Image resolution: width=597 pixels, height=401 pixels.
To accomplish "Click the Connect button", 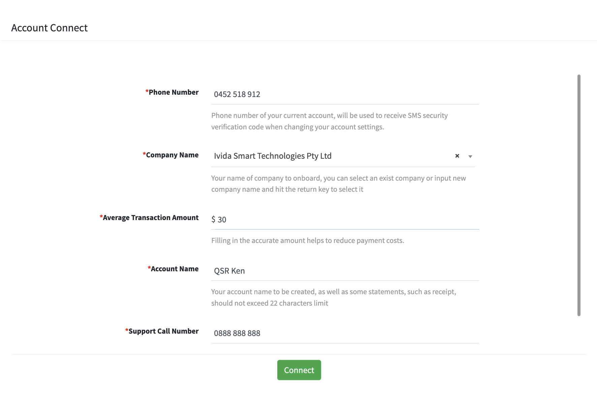I will 299,370.
